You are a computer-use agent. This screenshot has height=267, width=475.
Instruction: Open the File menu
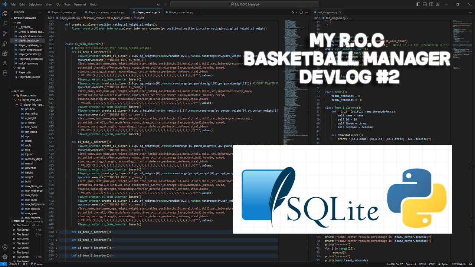[x=13, y=4]
